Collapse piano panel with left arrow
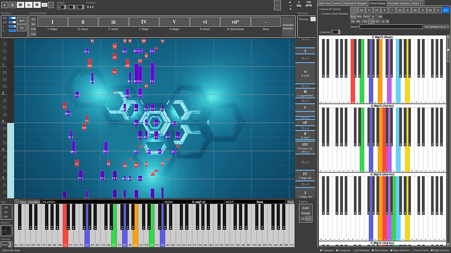This screenshot has height=253, width=451. click(17, 202)
